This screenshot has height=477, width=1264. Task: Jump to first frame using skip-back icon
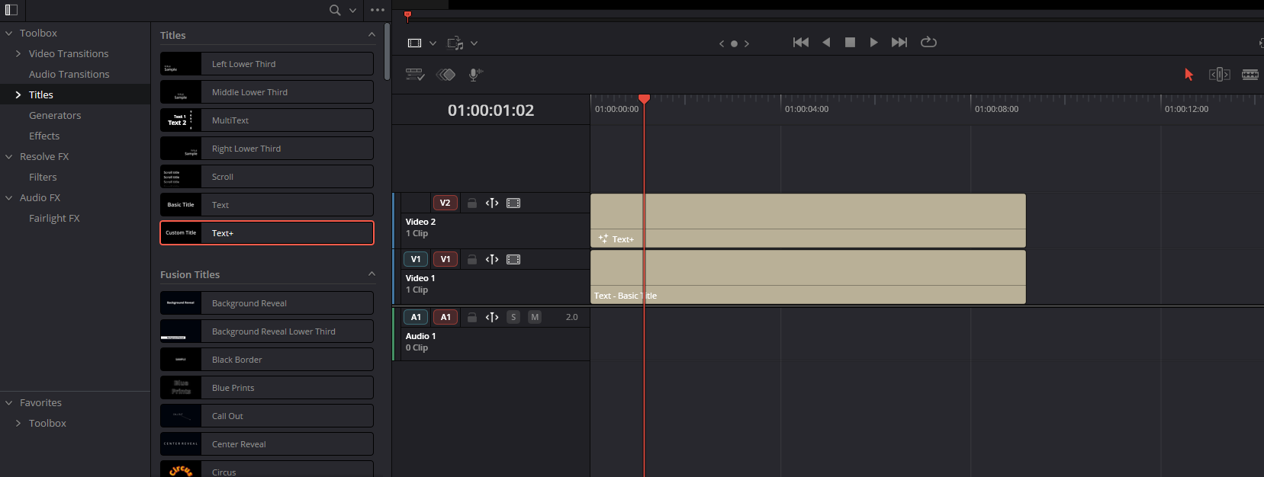pyautogui.click(x=800, y=43)
